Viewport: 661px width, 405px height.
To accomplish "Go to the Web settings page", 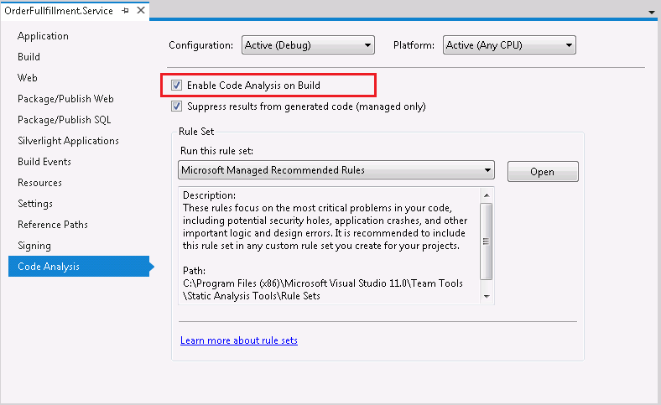I will [x=28, y=78].
